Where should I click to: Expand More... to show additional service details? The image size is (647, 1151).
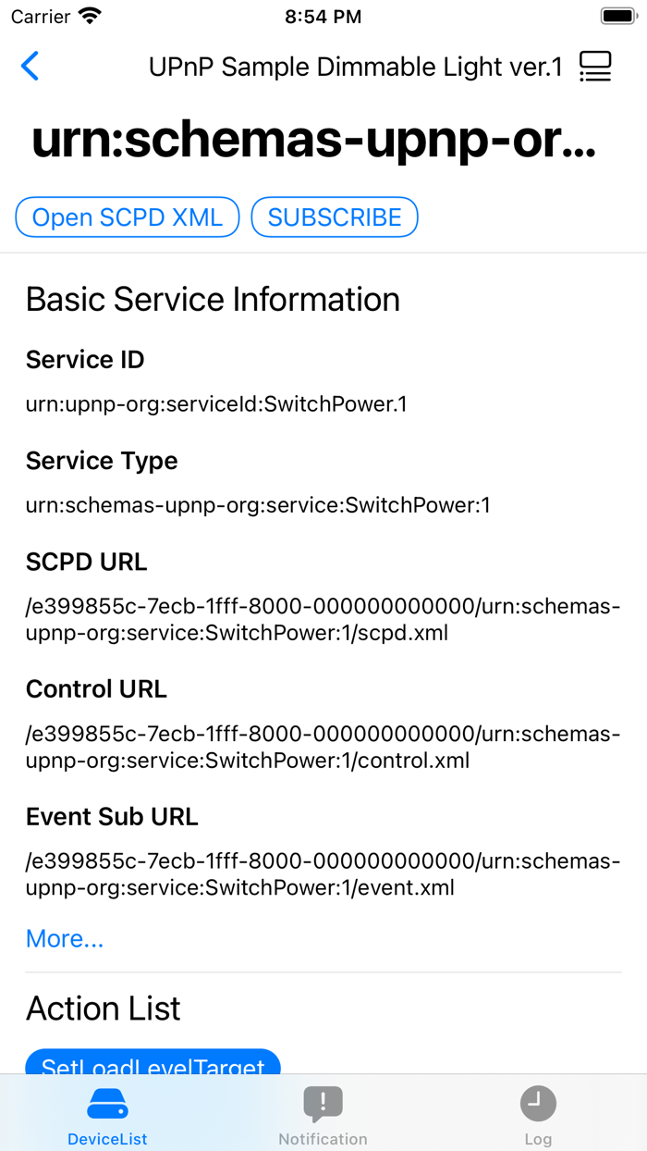tap(64, 938)
